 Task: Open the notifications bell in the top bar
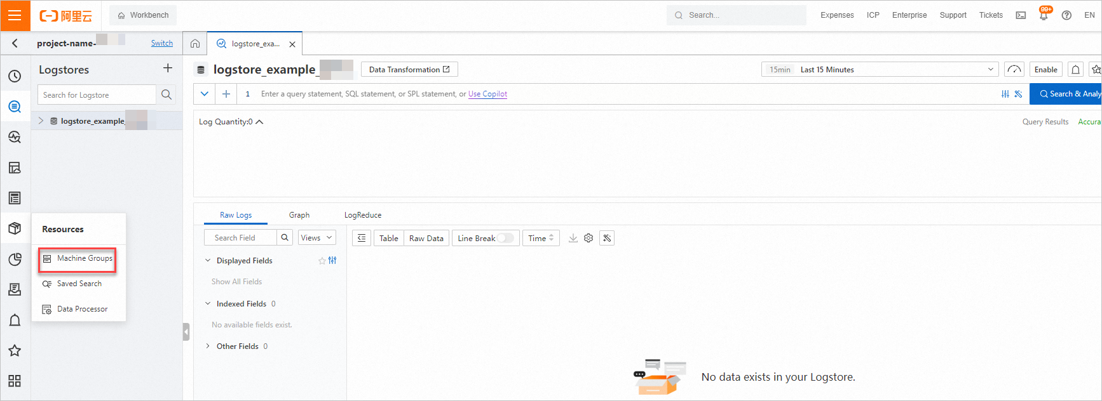click(1044, 15)
